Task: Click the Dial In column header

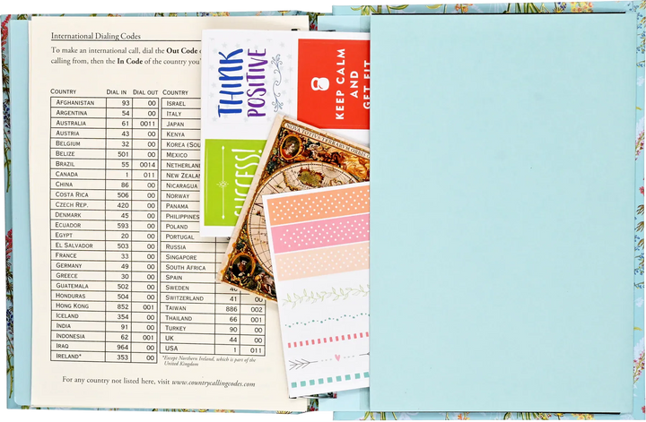Action: click(117, 92)
